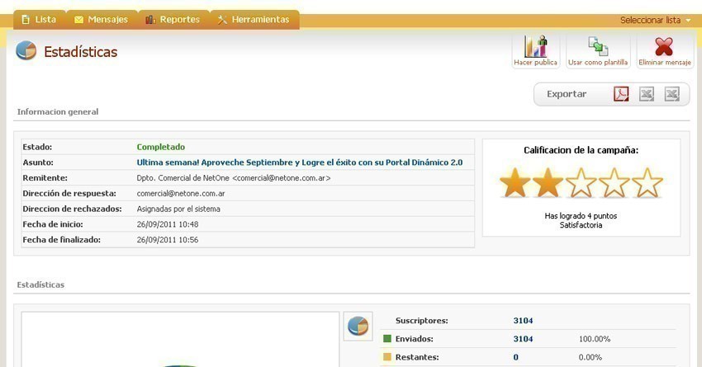Click the second filled rating star
Screen dimensions: 702x367
tap(548, 183)
